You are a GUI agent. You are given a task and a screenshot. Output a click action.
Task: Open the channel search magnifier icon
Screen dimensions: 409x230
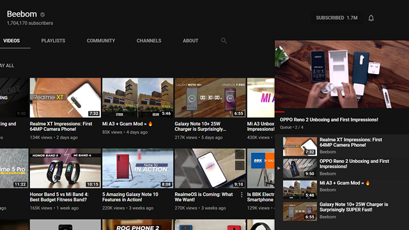[224, 41]
